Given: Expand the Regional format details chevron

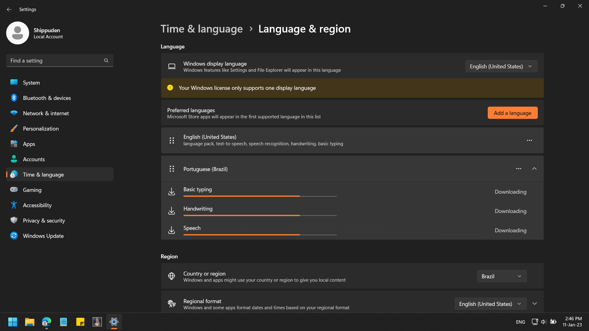Looking at the screenshot, I should pyautogui.click(x=535, y=304).
